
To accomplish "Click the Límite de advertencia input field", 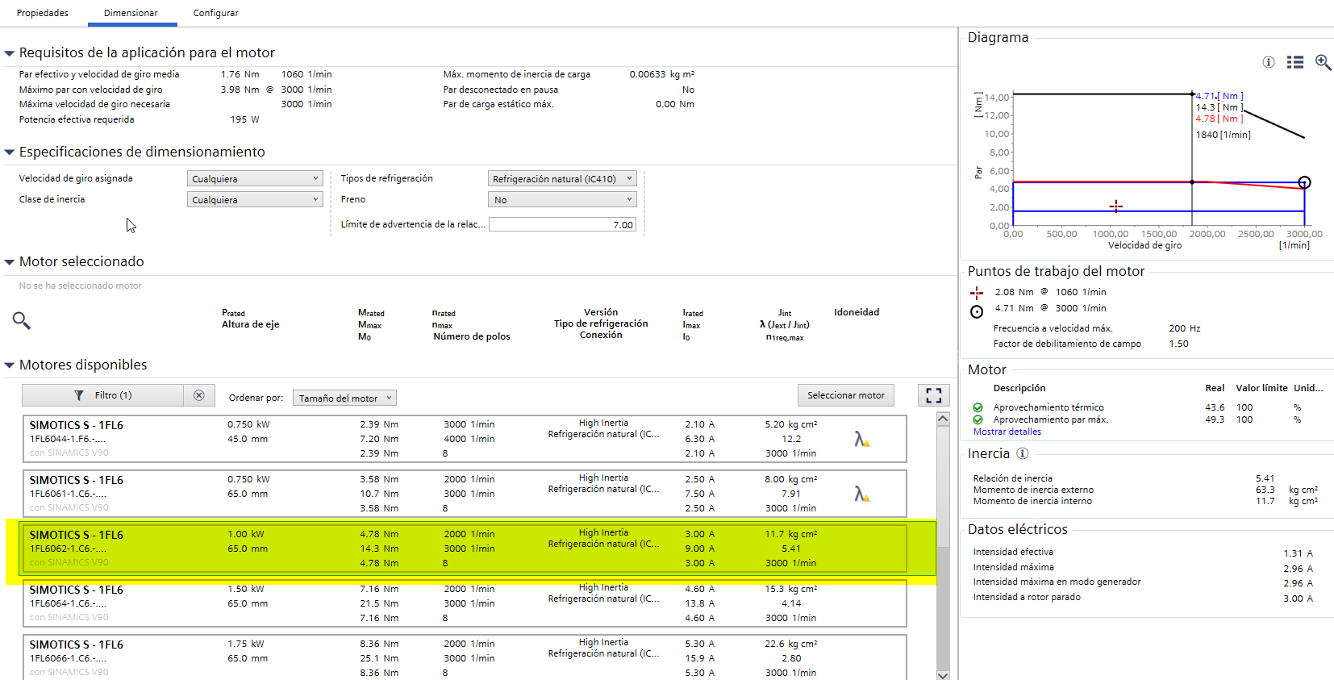I will 562,225.
